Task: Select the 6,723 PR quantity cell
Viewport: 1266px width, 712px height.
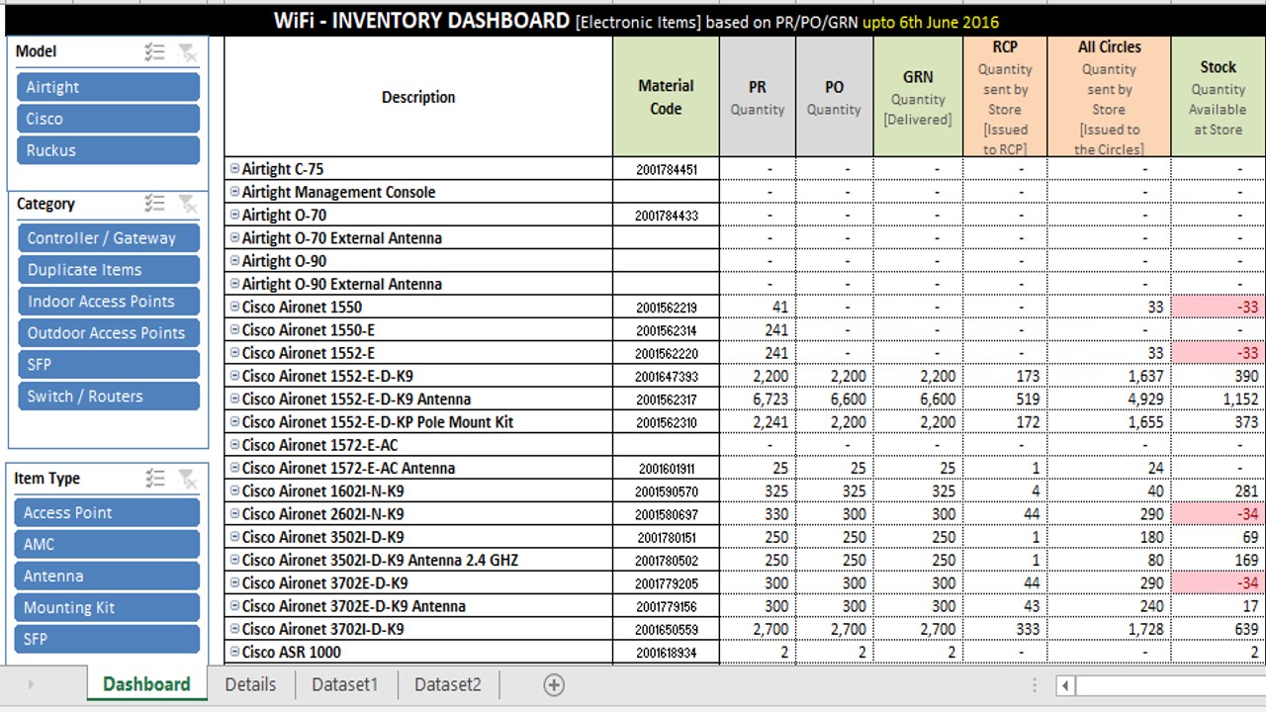Action: click(x=758, y=400)
